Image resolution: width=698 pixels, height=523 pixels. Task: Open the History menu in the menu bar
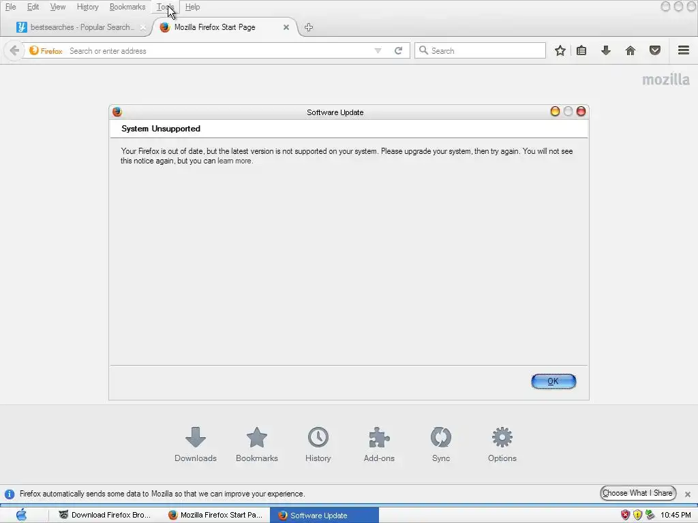pos(88,7)
